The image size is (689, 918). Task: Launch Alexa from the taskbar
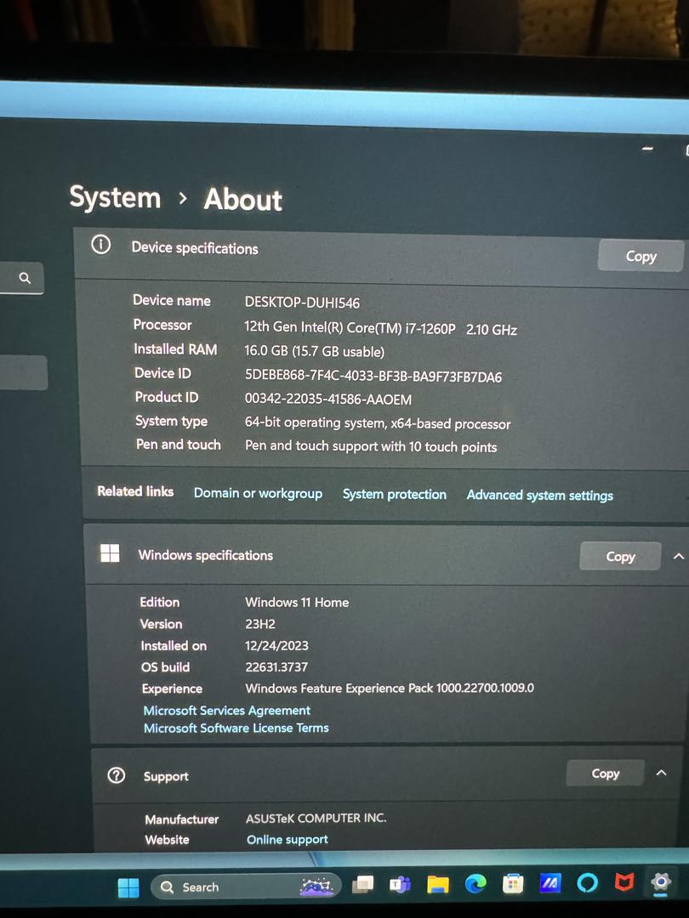click(x=587, y=884)
